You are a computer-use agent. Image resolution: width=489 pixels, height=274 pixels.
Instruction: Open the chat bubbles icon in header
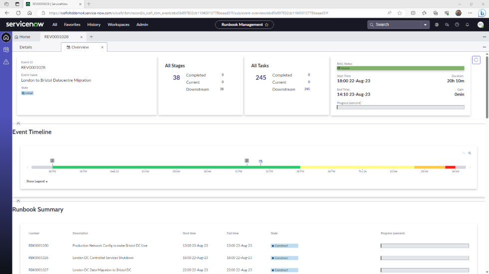[x=447, y=24]
